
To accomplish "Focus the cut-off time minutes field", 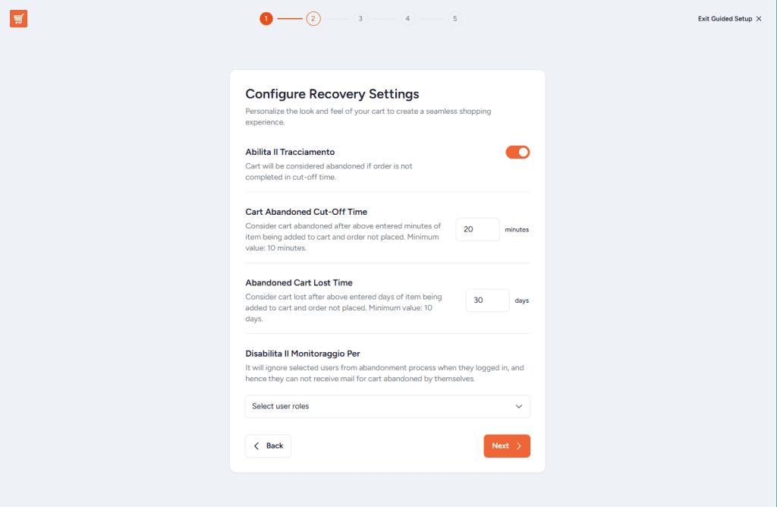I will (478, 229).
